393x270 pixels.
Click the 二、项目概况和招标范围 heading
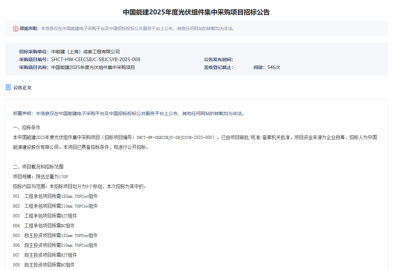38,167
